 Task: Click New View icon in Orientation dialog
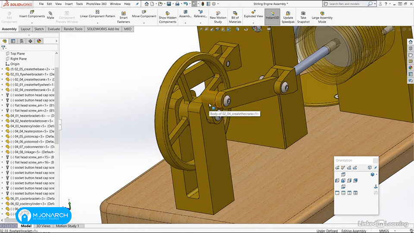click(343, 168)
